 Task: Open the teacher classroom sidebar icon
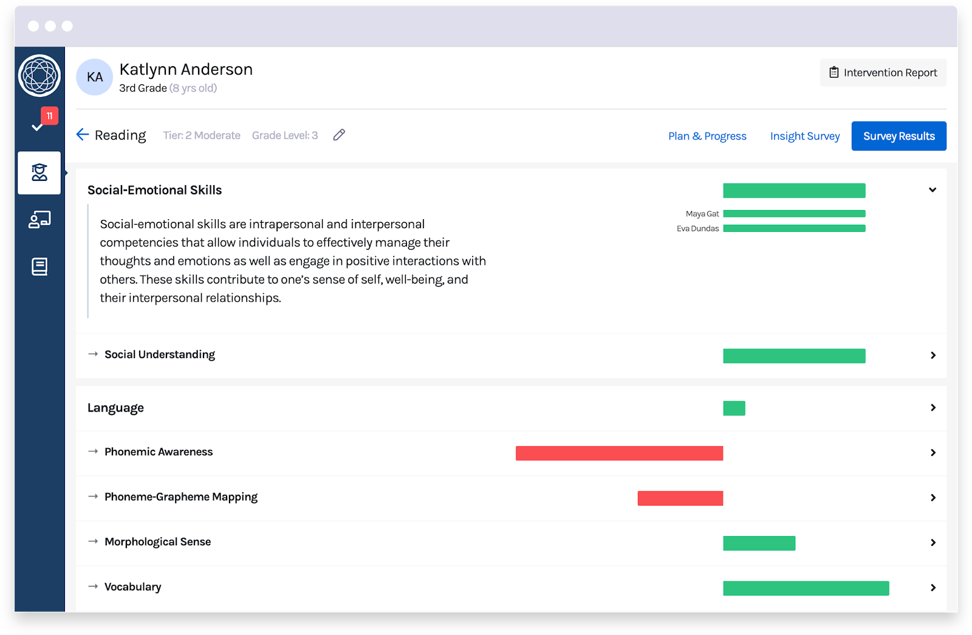[x=39, y=220]
